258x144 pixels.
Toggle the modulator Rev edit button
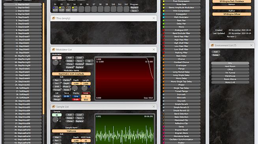pyautogui.click(x=57, y=80)
